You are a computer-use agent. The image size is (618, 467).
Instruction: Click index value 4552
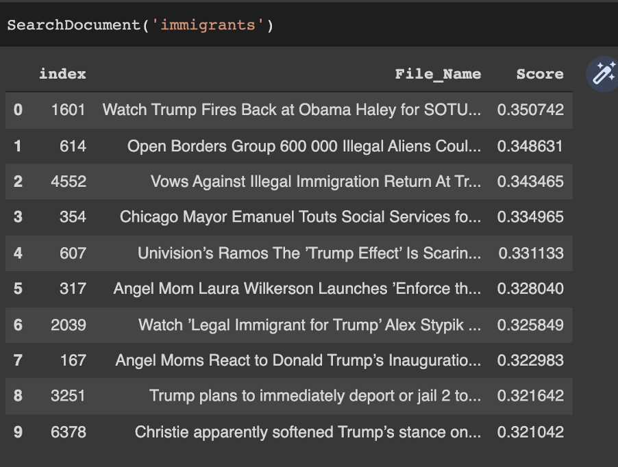pyautogui.click(x=69, y=181)
